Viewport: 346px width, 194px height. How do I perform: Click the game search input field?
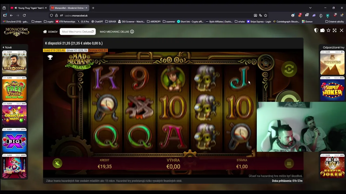[78, 32]
